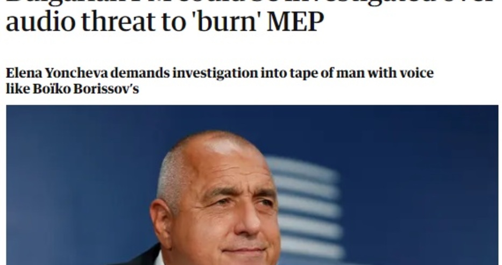Open the headline ending "audio threat to 'burn' MEP"
Image resolution: width=502 pixels, height=265 pixels.
(165, 21)
